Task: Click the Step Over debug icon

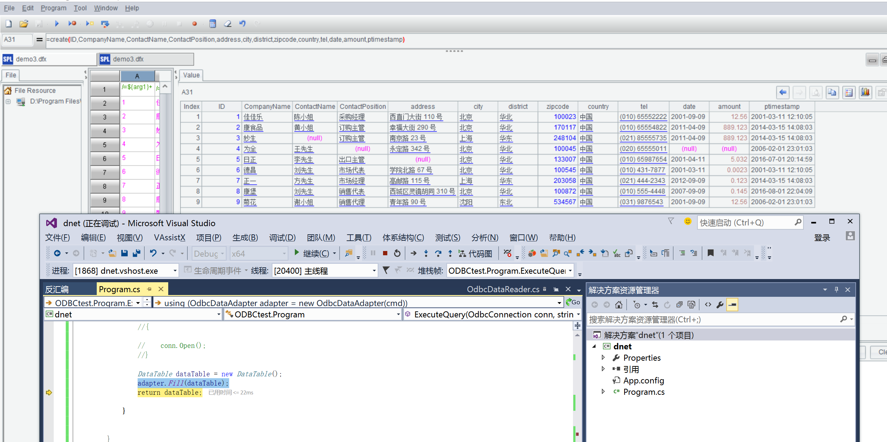Action: pyautogui.click(x=438, y=253)
